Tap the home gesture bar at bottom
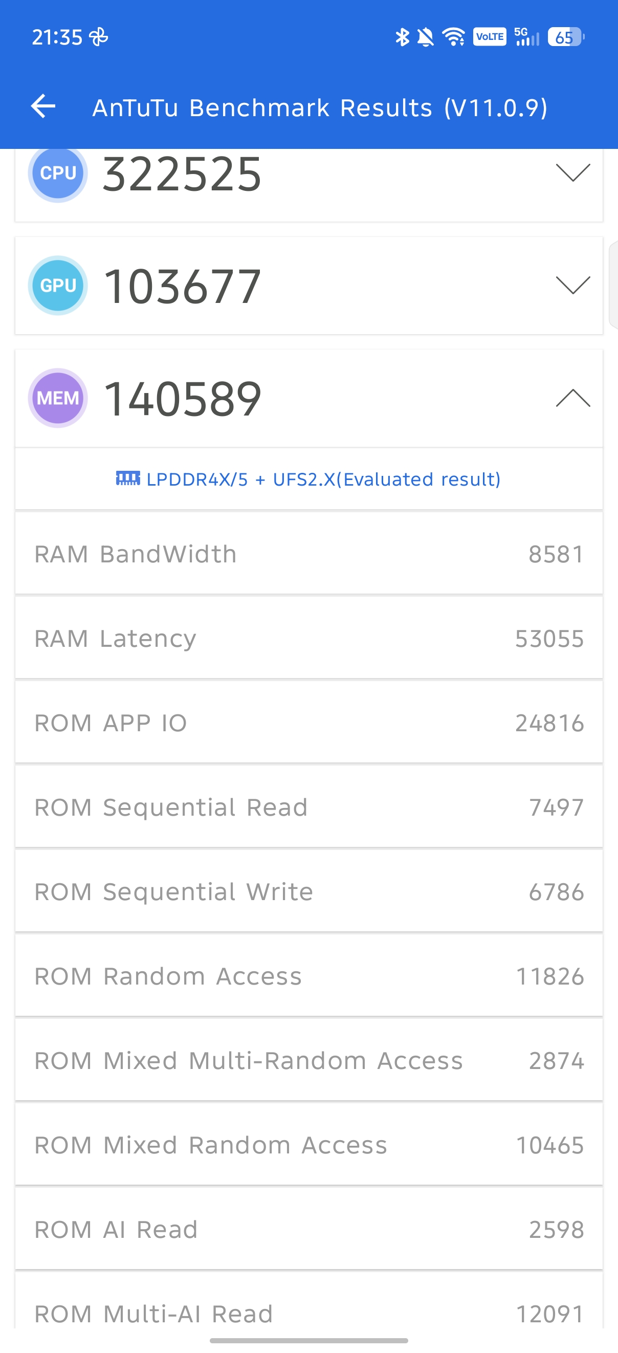The width and height of the screenshot is (618, 1353). [x=308, y=1340]
